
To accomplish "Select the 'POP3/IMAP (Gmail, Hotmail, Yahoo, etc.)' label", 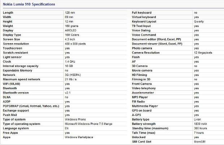I will (x=31, y=106).
